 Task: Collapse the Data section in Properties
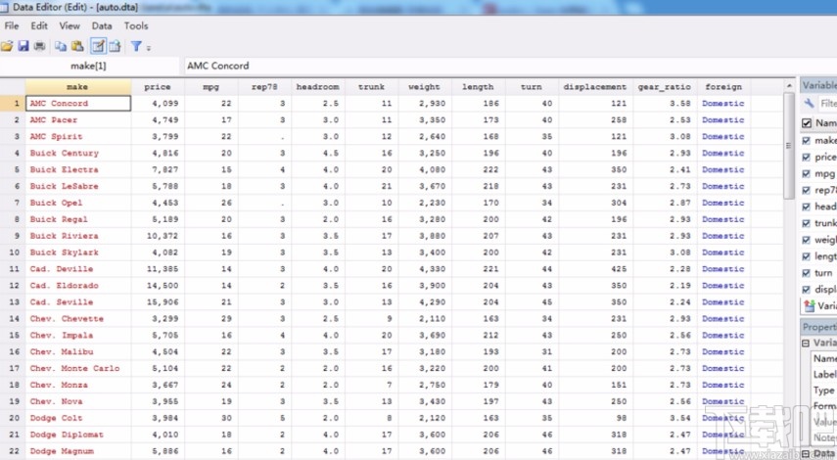click(806, 454)
